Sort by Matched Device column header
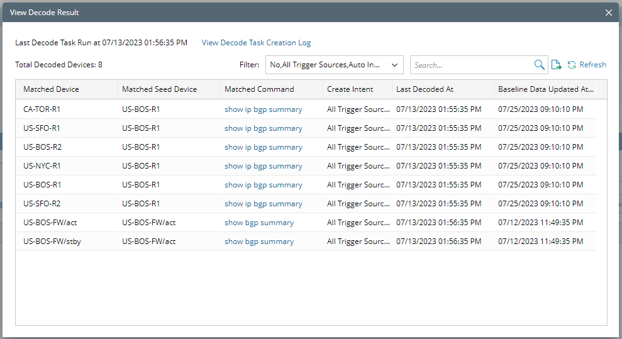The image size is (622, 339). tap(67, 89)
